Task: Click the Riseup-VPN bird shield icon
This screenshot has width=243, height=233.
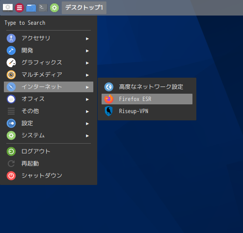Action: tap(109, 111)
